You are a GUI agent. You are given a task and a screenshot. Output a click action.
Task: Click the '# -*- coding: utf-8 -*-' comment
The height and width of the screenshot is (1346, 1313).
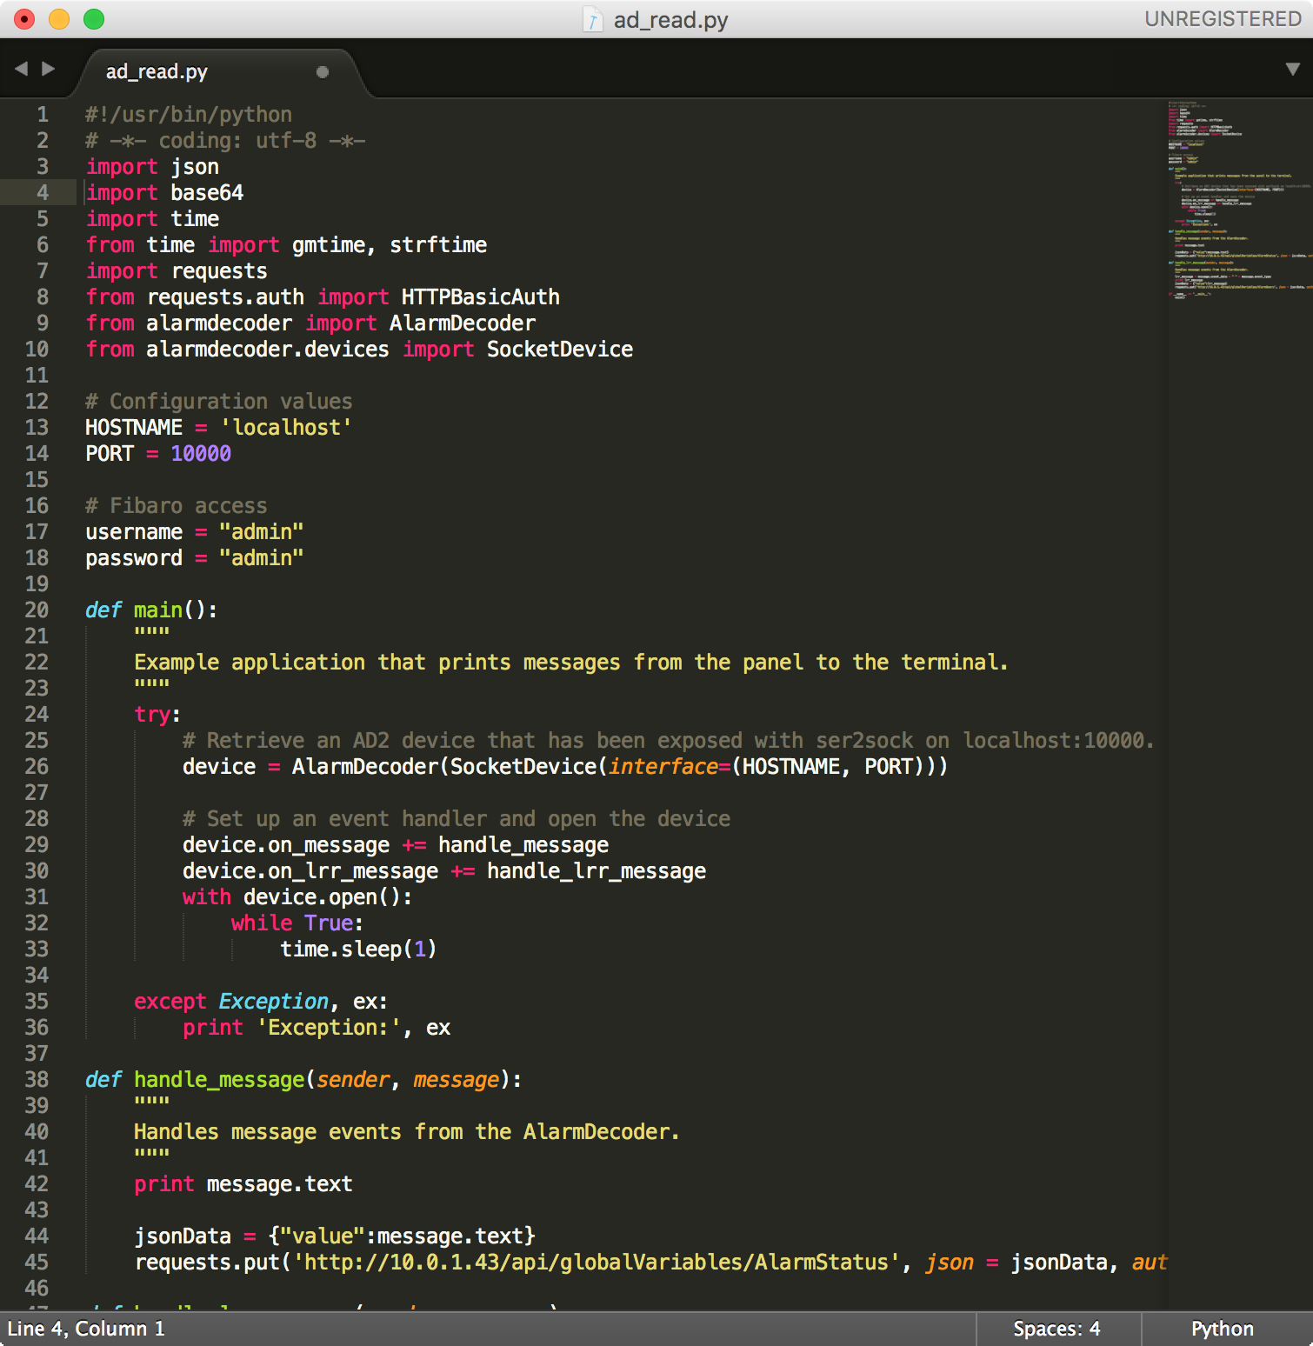pos(225,141)
